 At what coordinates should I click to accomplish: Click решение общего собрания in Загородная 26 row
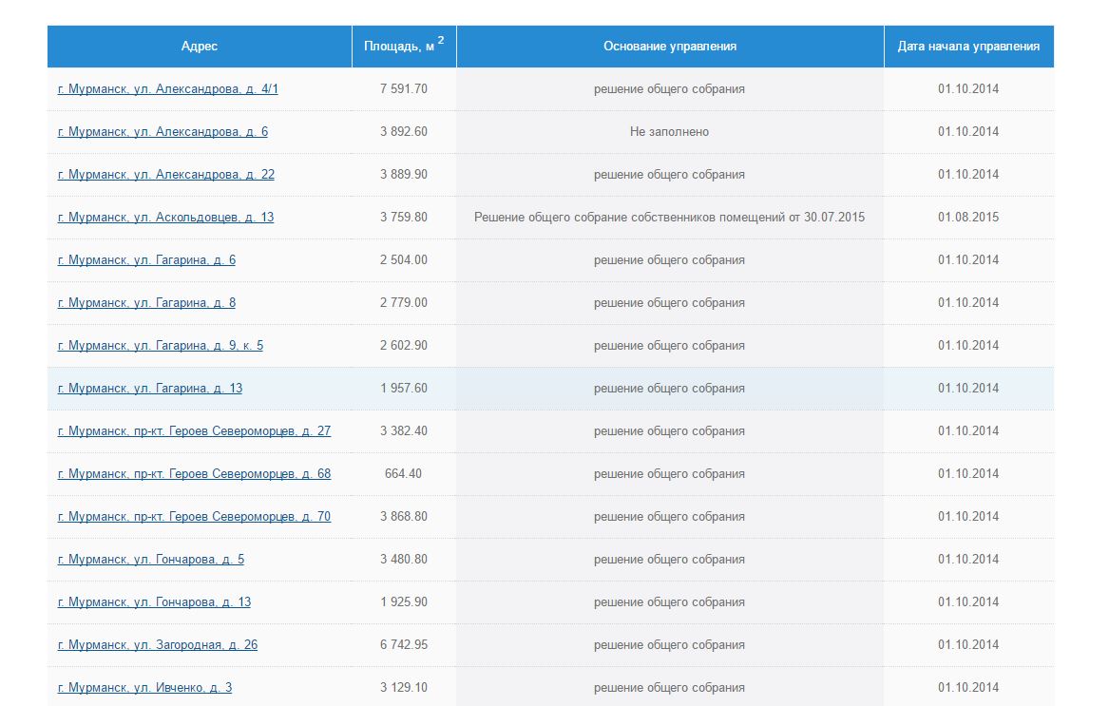pyautogui.click(x=670, y=645)
